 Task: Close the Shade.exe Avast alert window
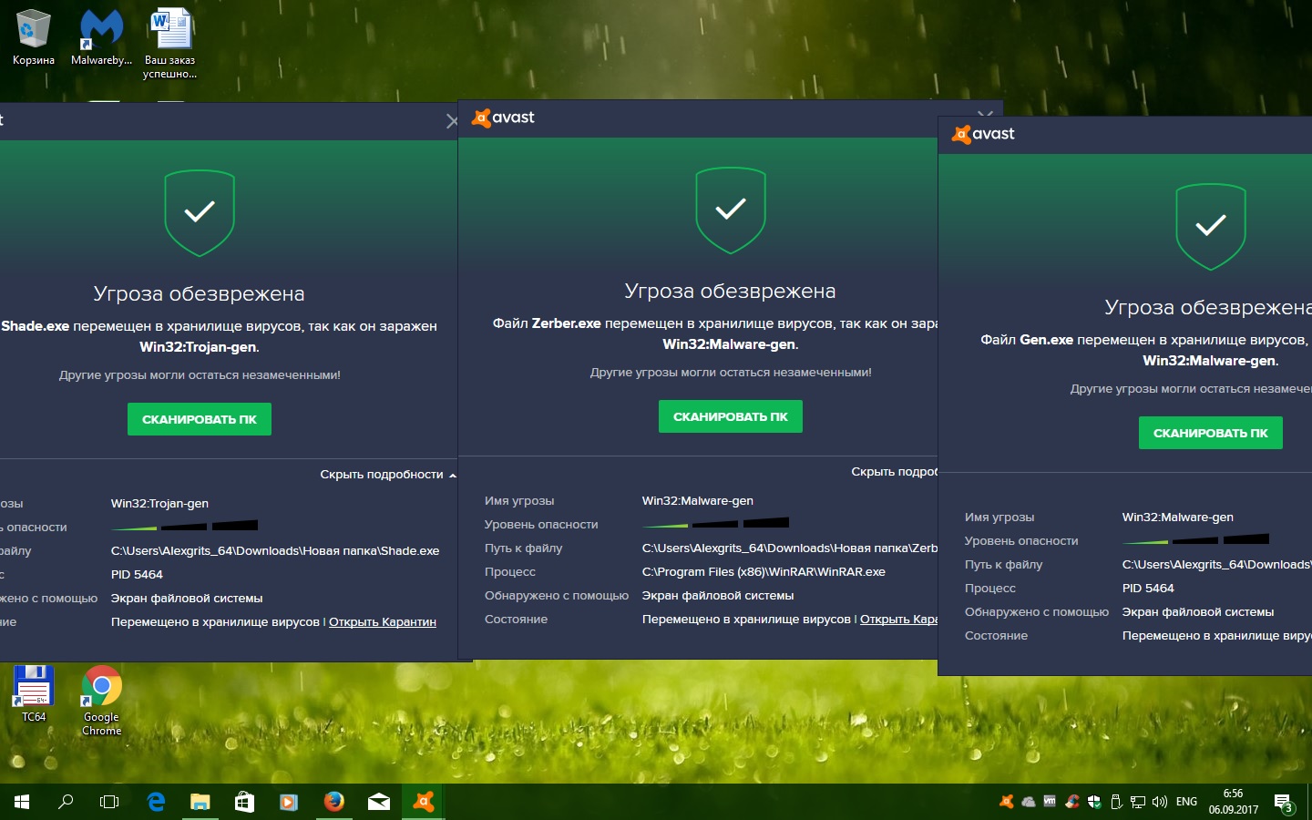451,121
